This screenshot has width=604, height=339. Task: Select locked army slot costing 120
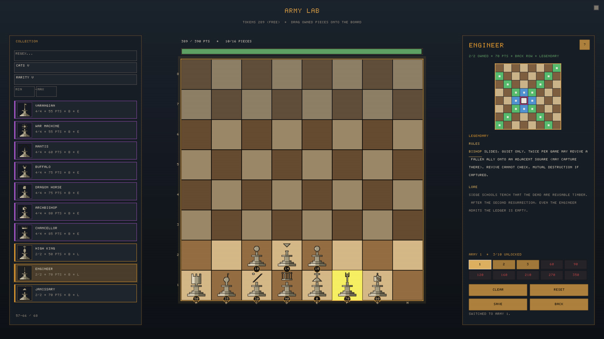click(x=480, y=275)
